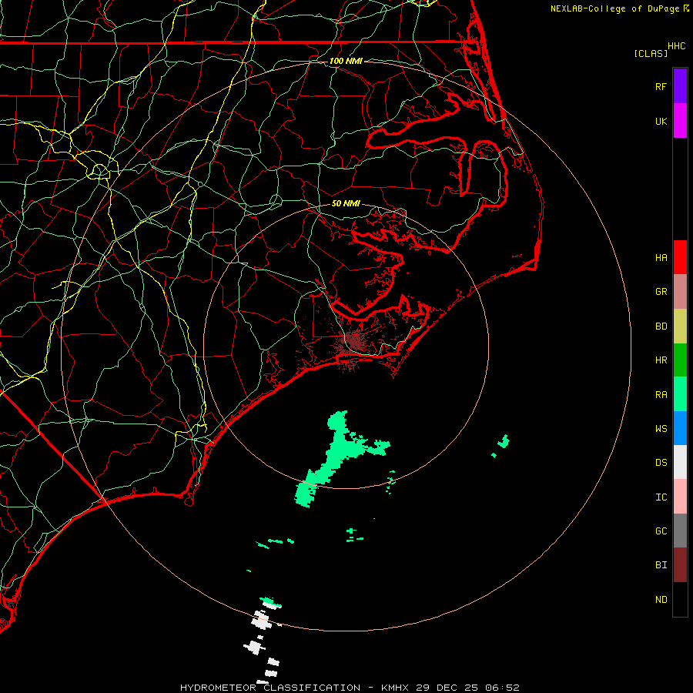This screenshot has height=693, width=693.
Task: Click the light pink IC legend swatch
Action: pyautogui.click(x=680, y=497)
